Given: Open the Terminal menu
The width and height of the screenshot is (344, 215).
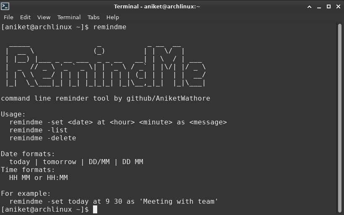Looking at the screenshot, I should tap(69, 17).
